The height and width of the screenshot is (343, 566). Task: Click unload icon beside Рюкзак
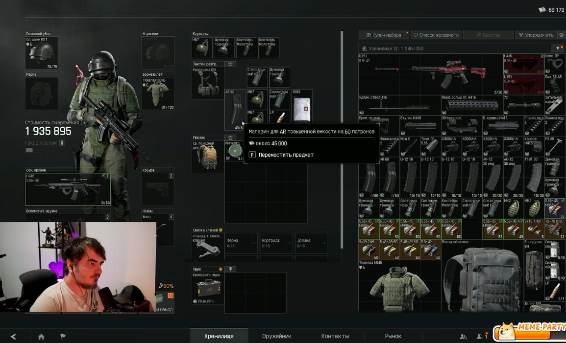click(x=230, y=137)
